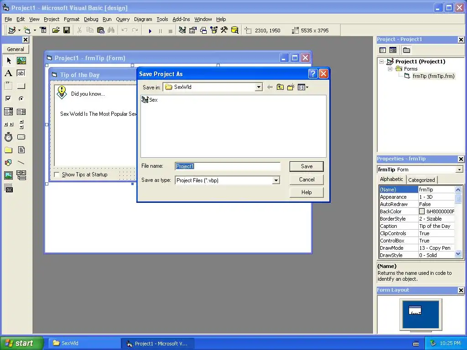The height and width of the screenshot is (350, 467).
Task: Select the Shape tool
Action: click(9, 163)
